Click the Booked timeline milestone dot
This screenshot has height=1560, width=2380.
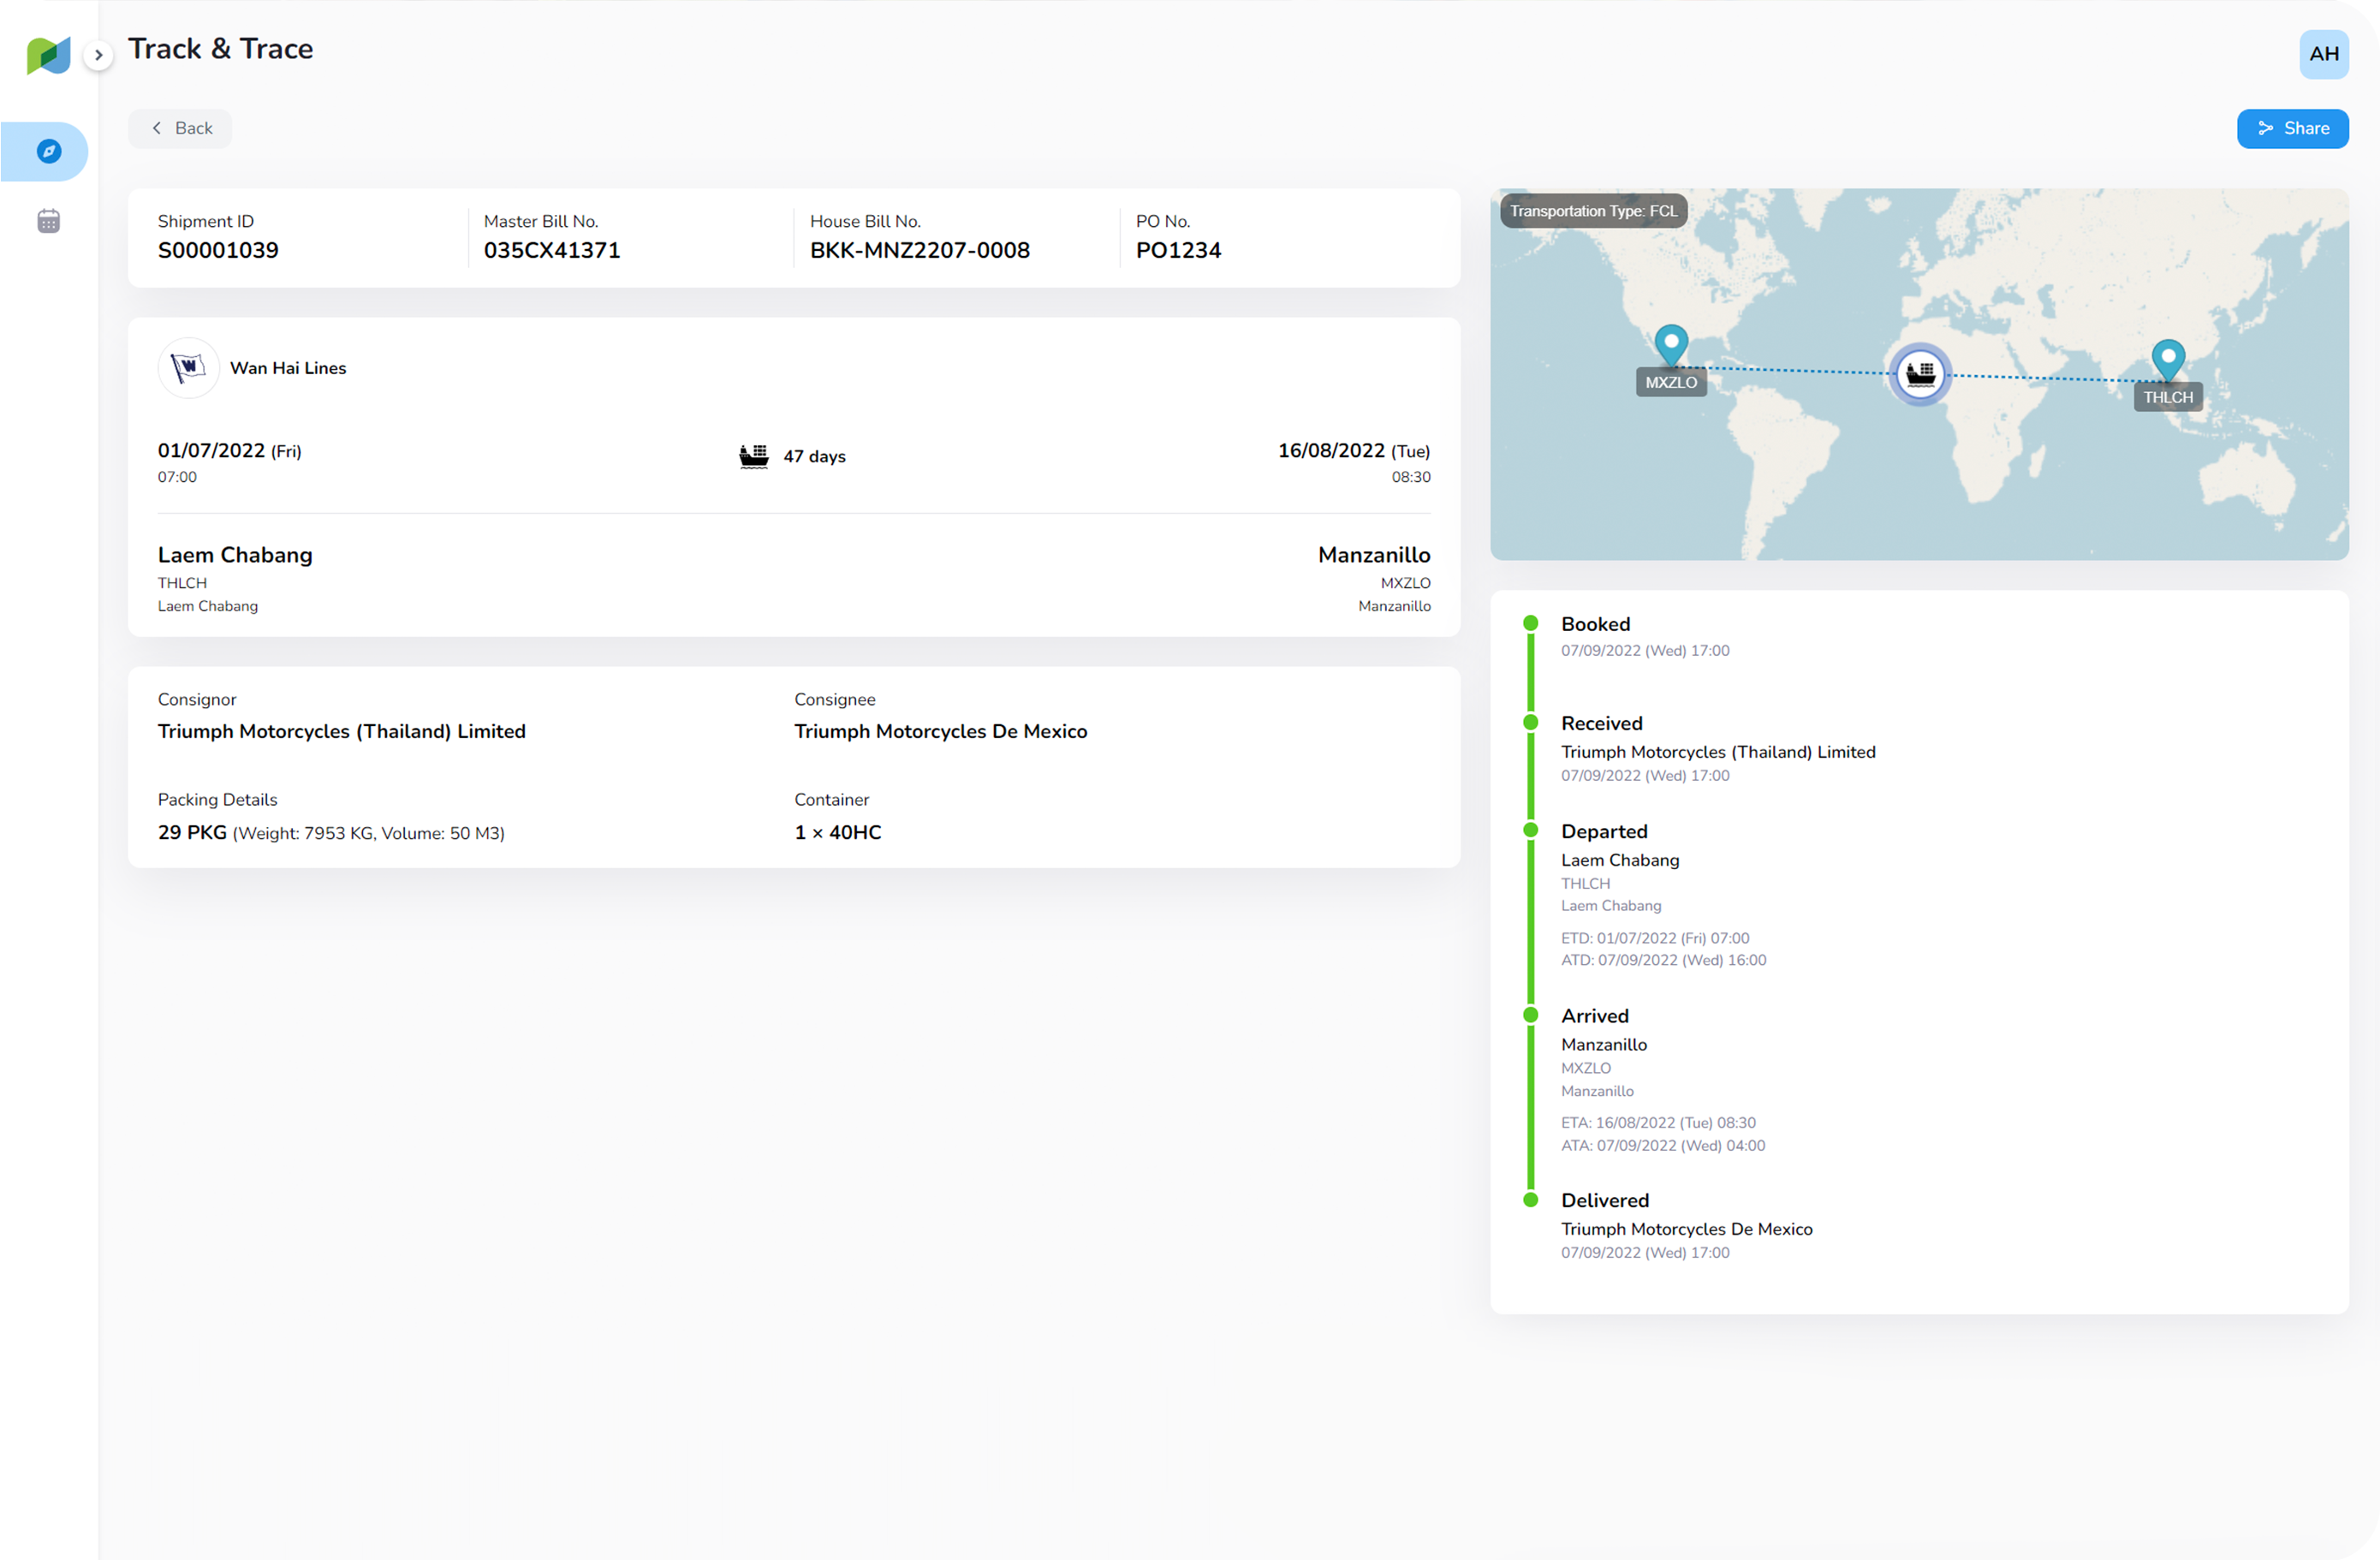click(1530, 623)
